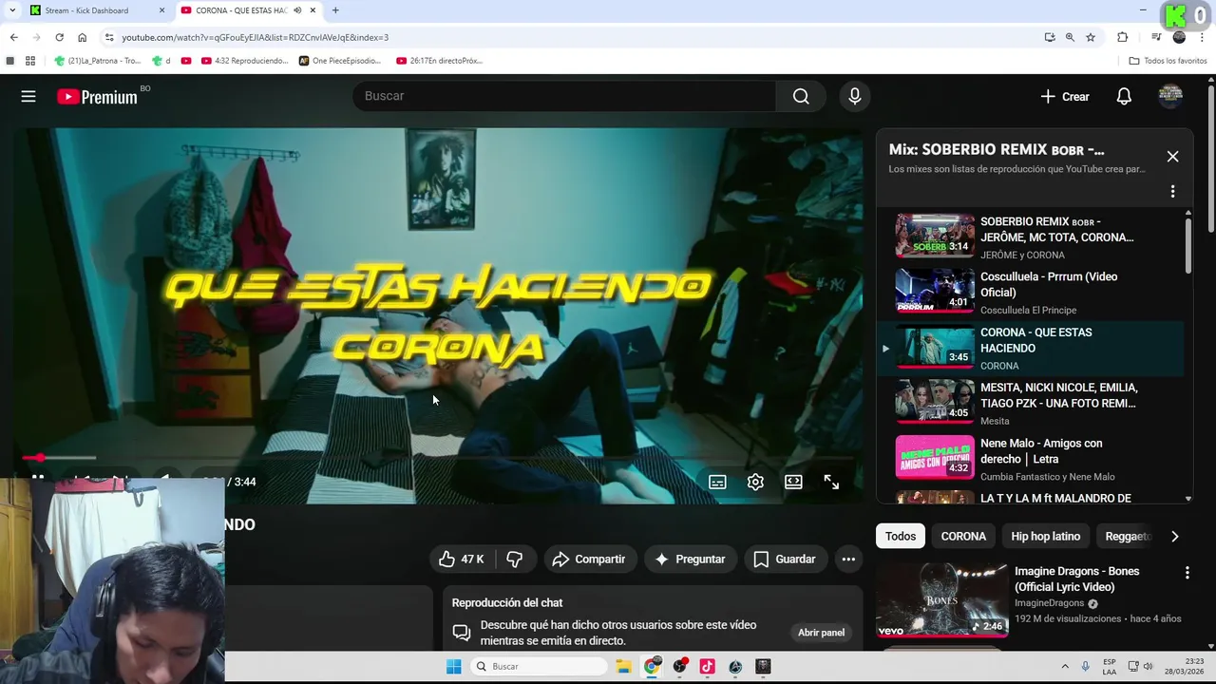
Task: Click Windows taskbar Buscar search box
Action: tap(540, 667)
